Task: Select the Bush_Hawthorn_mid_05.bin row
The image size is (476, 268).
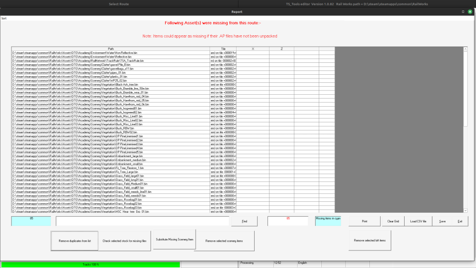Action: [173, 100]
